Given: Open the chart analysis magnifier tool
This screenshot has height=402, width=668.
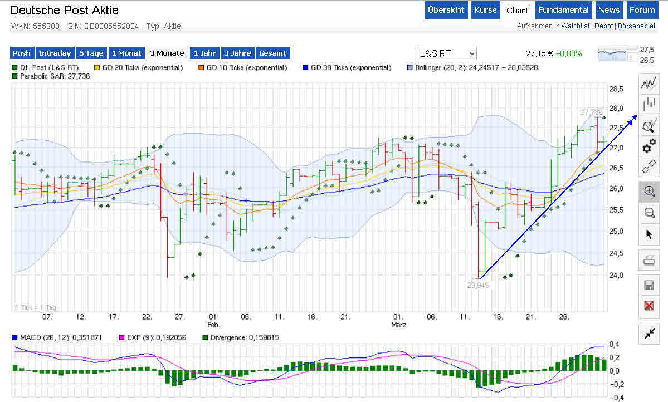Looking at the screenshot, I should pyautogui.click(x=649, y=126).
